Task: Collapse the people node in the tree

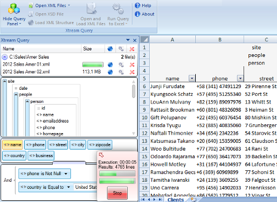Action: (x=16, y=94)
